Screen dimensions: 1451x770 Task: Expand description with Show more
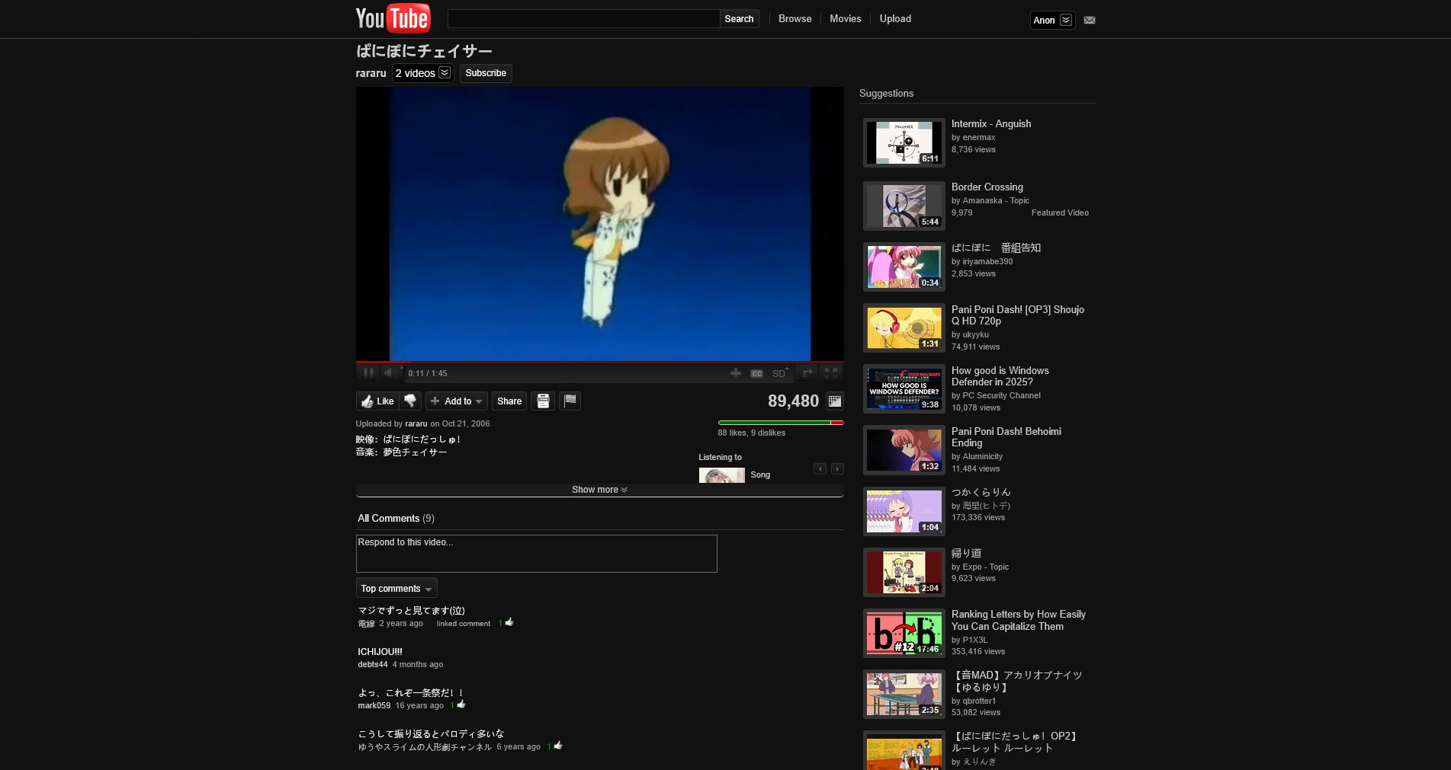click(x=599, y=490)
